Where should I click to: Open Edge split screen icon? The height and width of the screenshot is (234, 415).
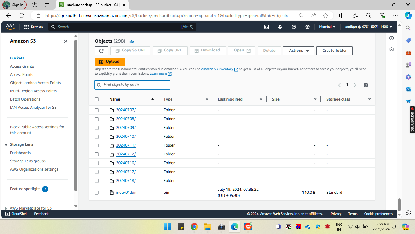tap(342, 16)
